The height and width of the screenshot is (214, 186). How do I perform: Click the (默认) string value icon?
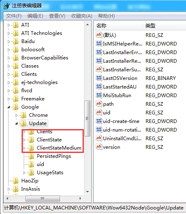tap(99, 35)
